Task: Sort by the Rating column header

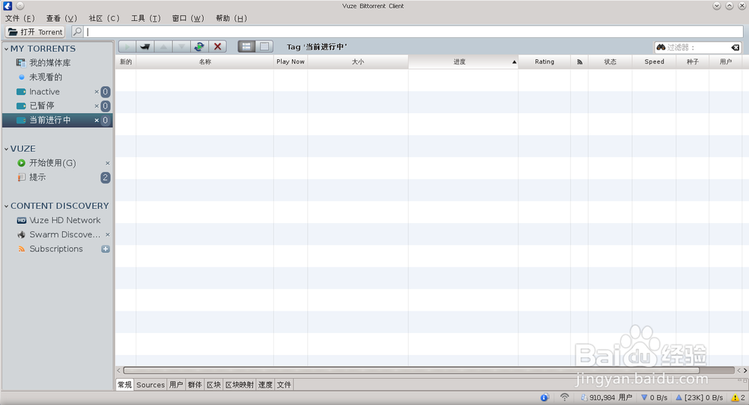Action: click(545, 61)
